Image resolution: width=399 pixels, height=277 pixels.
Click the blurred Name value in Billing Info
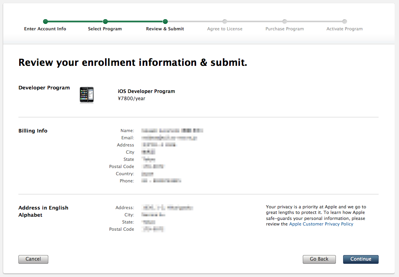[x=172, y=131]
